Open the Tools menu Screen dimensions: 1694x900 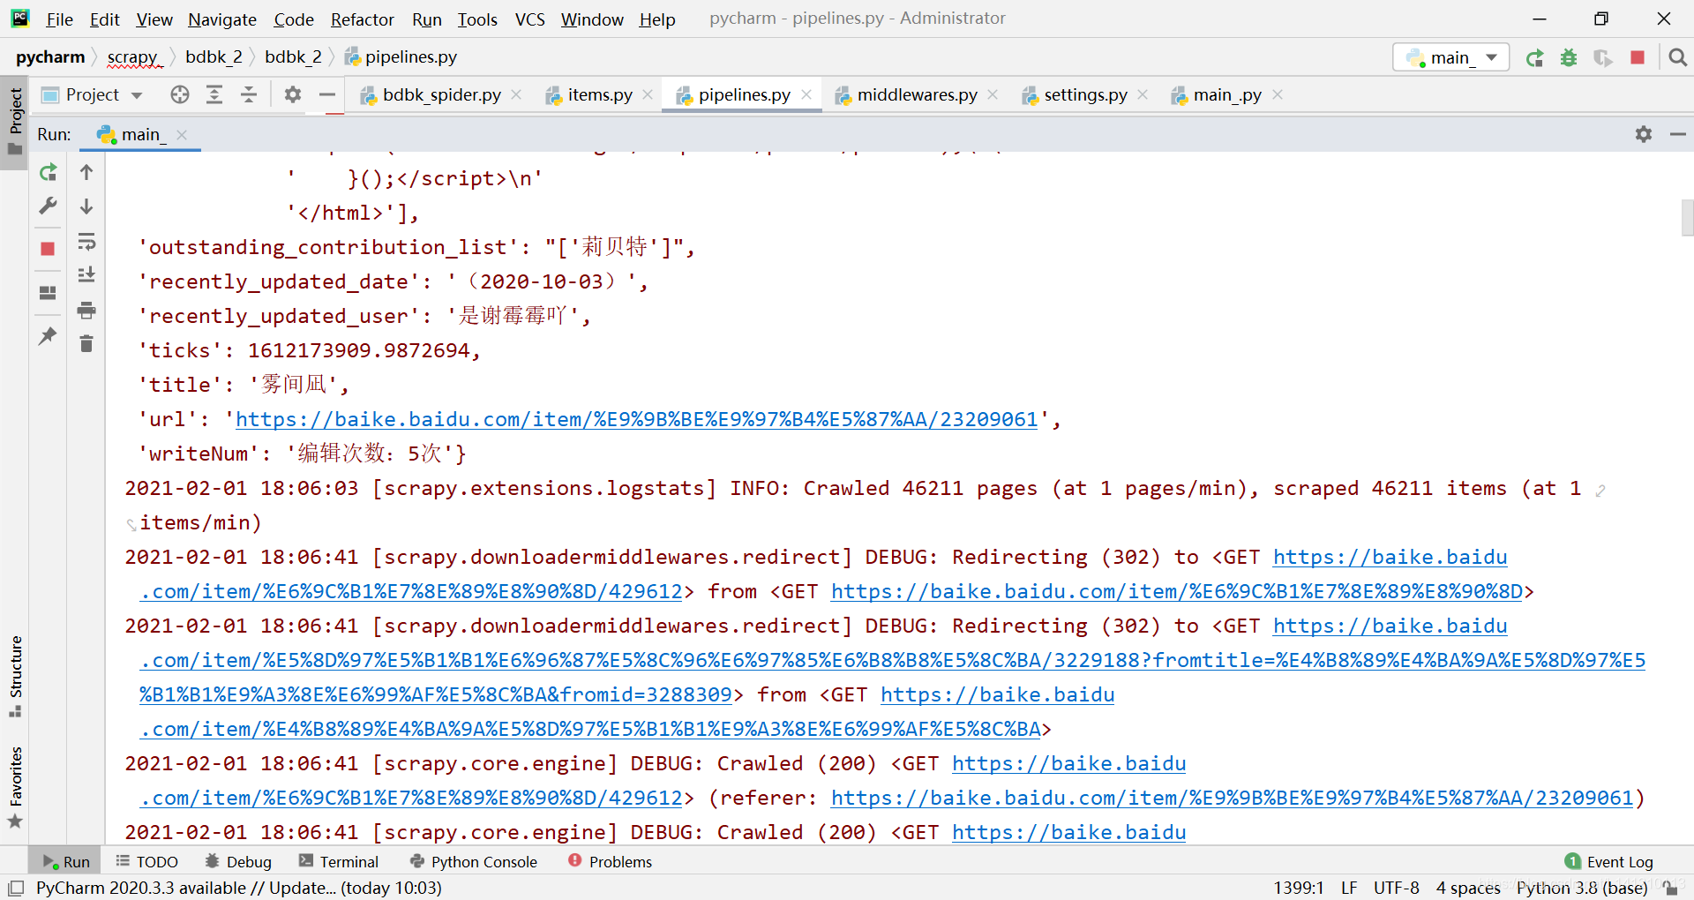pos(477,19)
